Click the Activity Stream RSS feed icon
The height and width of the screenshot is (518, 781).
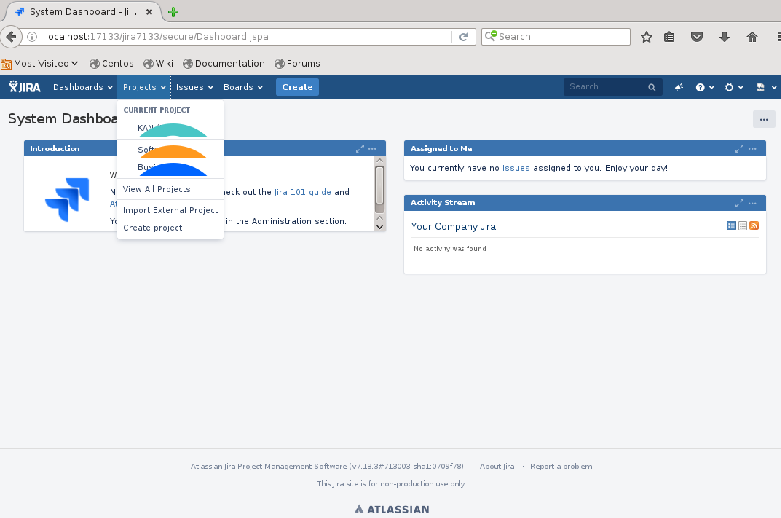click(x=754, y=226)
